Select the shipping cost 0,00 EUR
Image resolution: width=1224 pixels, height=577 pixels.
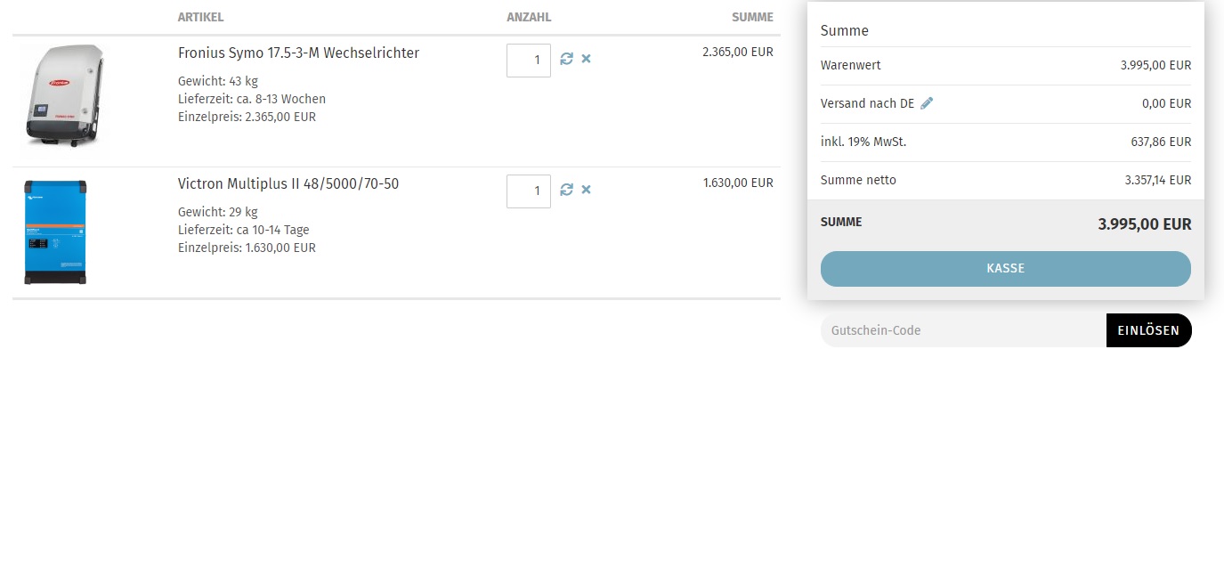click(x=1166, y=103)
